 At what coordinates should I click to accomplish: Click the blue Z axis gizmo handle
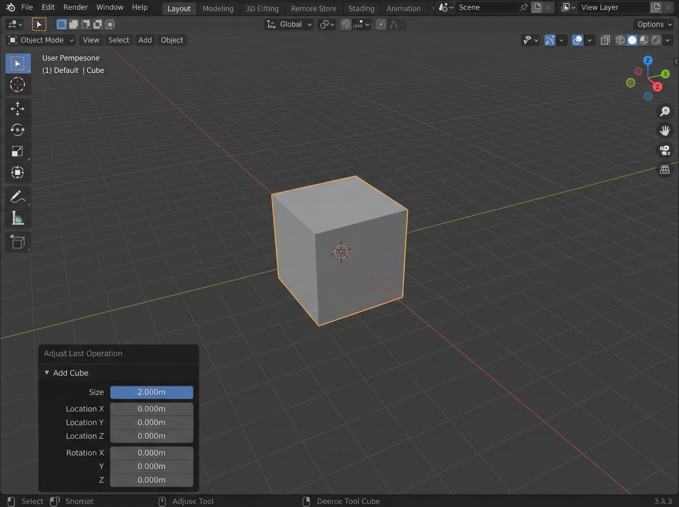point(648,61)
